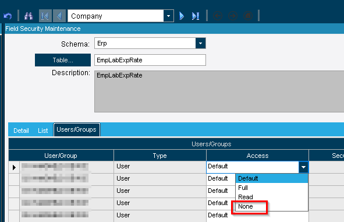Go to first record navigation icon
344x222 pixels.
[x=45, y=16]
